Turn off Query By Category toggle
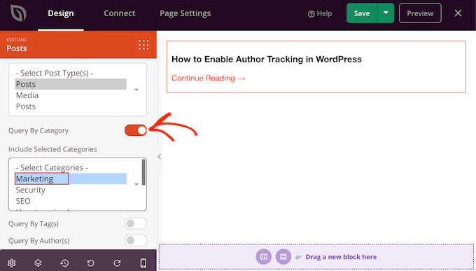 point(135,130)
